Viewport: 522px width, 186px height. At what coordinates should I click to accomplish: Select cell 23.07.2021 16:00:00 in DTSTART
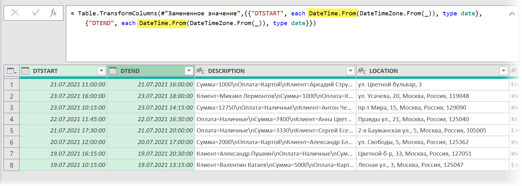click(x=63, y=96)
